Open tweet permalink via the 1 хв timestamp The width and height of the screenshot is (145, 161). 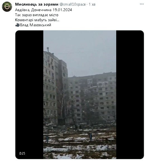coord(92,4)
